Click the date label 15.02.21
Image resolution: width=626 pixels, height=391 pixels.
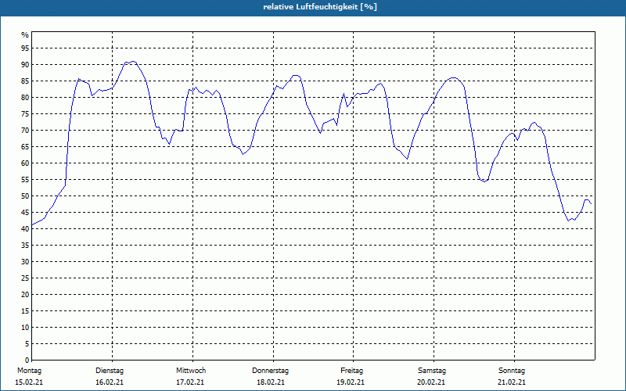29,382
